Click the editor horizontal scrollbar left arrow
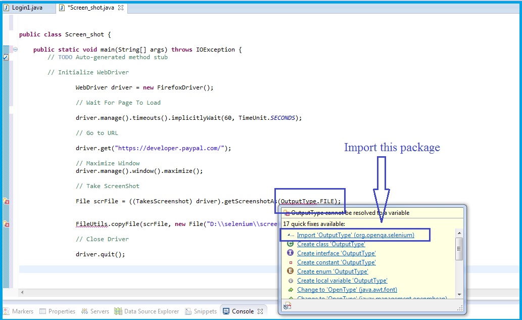The height and width of the screenshot is (320, 522). [x=22, y=292]
